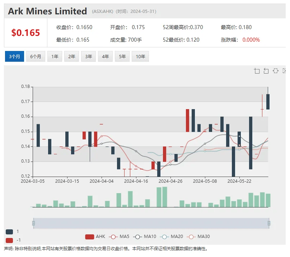Viewport: 290px width, 257px height.
Task: Click the (ASX:AHK) ticker text
Action: coord(102,11)
